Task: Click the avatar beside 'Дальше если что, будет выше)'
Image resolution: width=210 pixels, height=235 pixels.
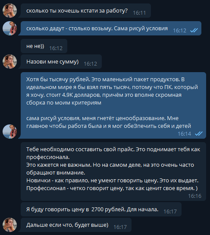Action: tap(10, 225)
